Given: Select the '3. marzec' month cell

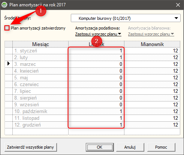Looking at the screenshot, I should [40, 64].
